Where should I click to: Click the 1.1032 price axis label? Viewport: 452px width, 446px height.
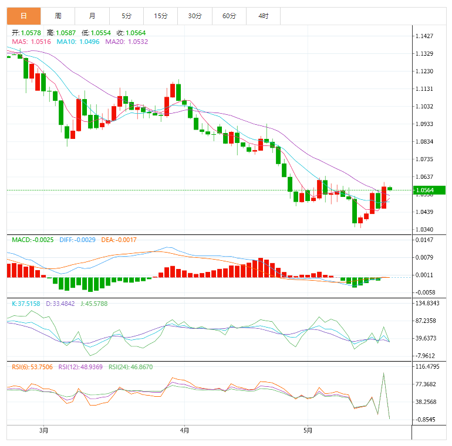click(x=424, y=107)
